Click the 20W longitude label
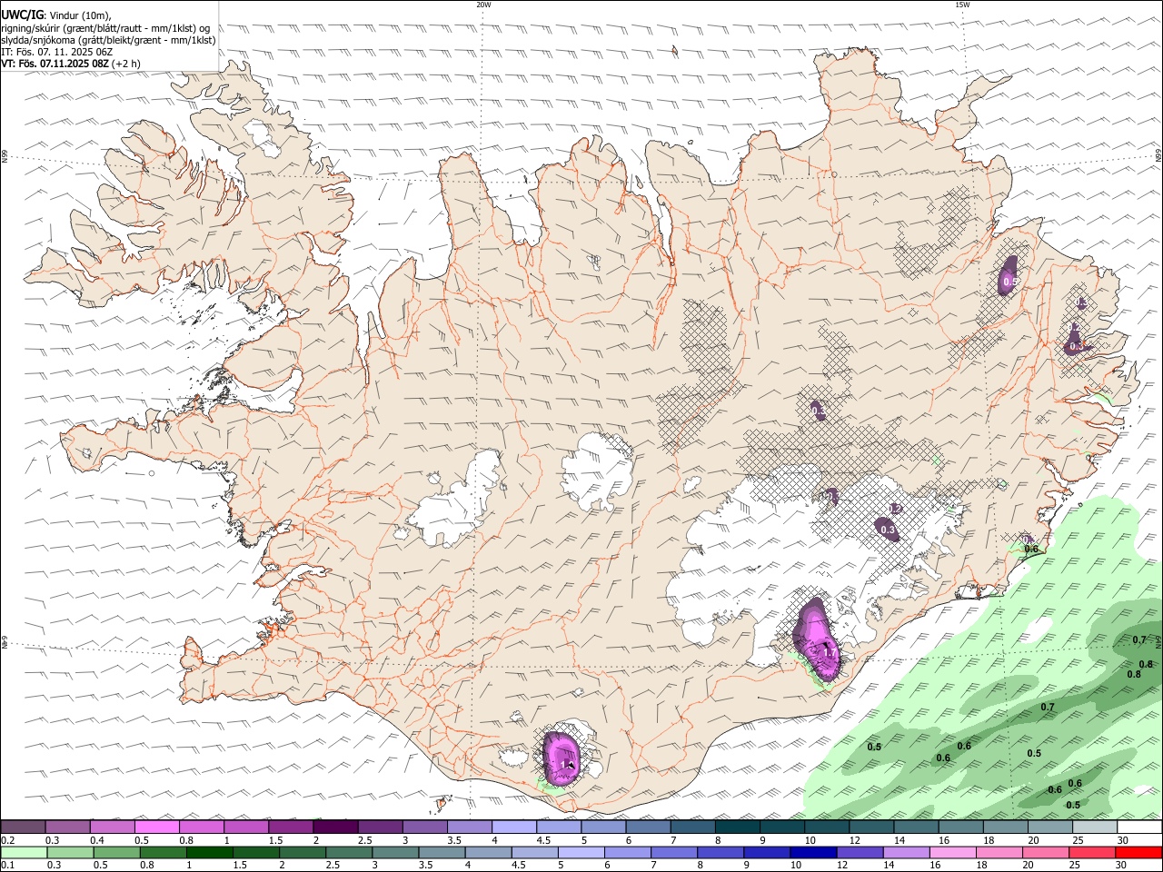The width and height of the screenshot is (1163, 872). 483,5
